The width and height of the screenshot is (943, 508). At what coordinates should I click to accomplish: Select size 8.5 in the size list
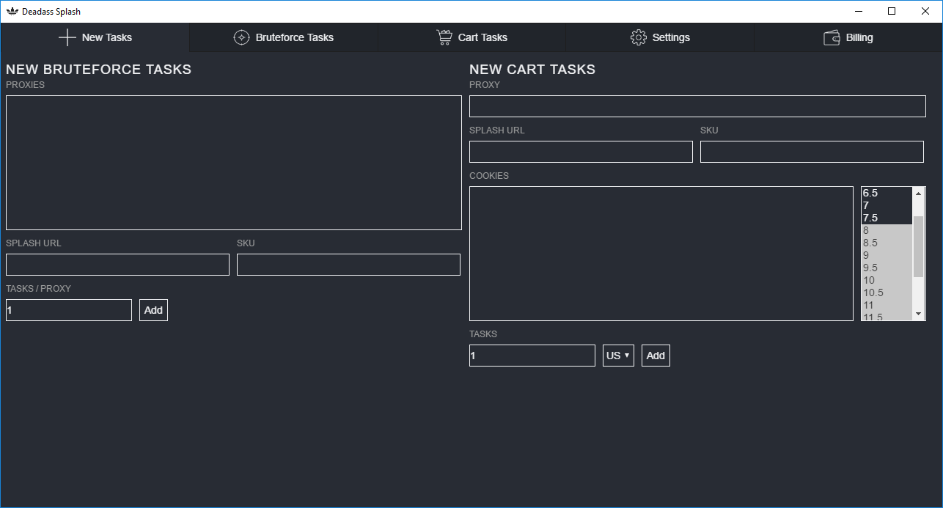pyautogui.click(x=887, y=243)
